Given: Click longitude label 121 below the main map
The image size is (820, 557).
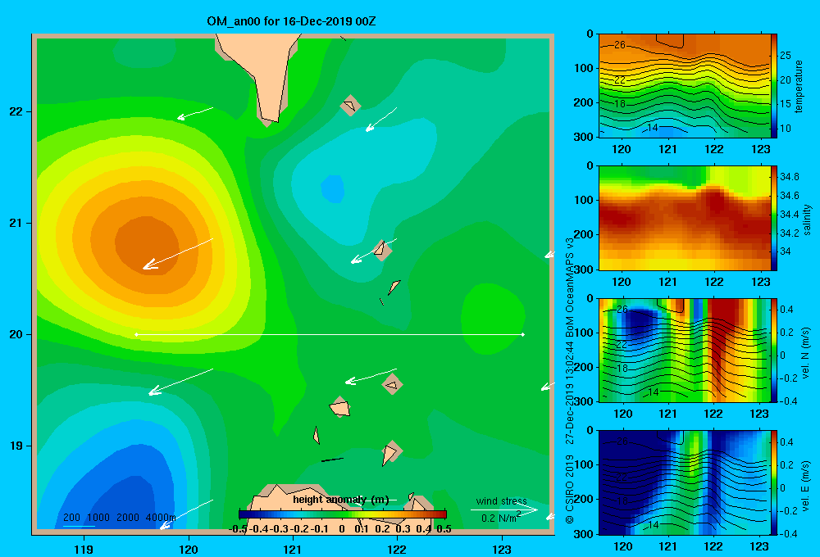Looking at the screenshot, I should [x=293, y=549].
